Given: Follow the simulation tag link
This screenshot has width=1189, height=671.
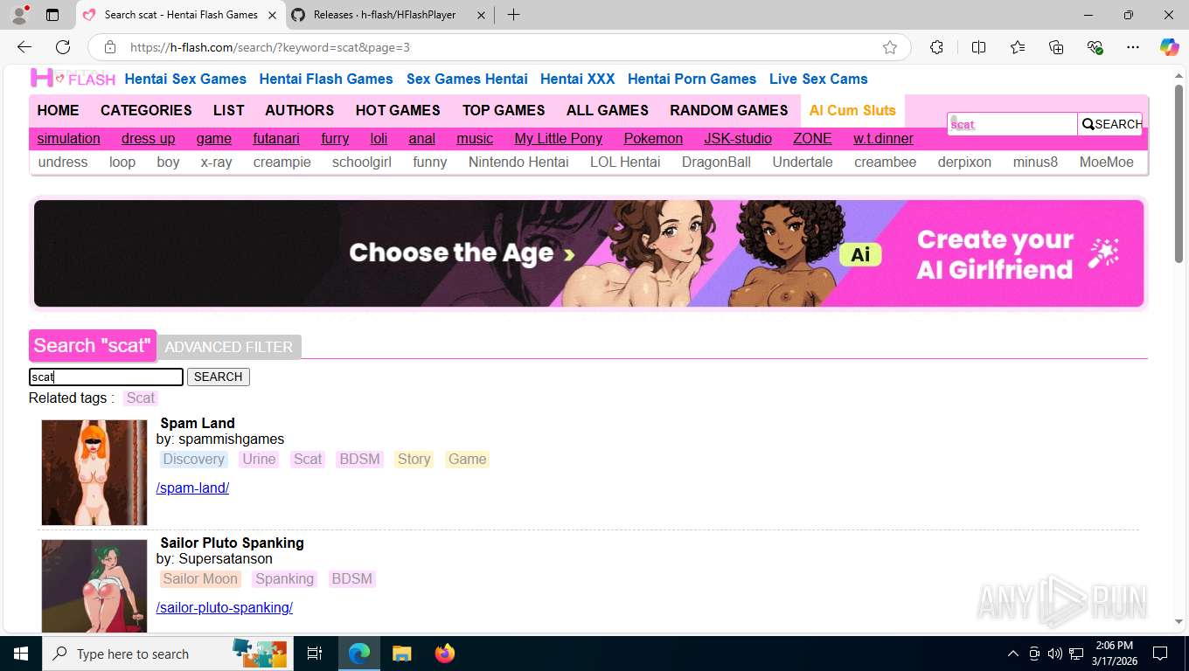Looking at the screenshot, I should click(68, 138).
